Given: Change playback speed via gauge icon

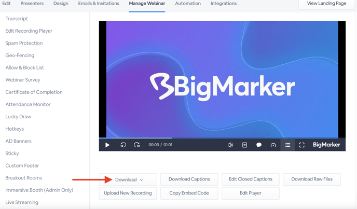Looking at the screenshot, I should (273, 145).
